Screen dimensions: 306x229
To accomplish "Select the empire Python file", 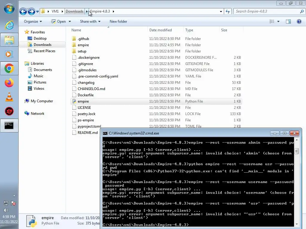I will tap(156, 101).
